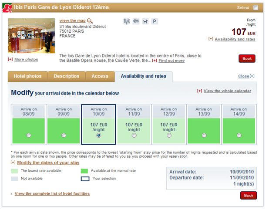Switch to the Description tab

(67, 76)
